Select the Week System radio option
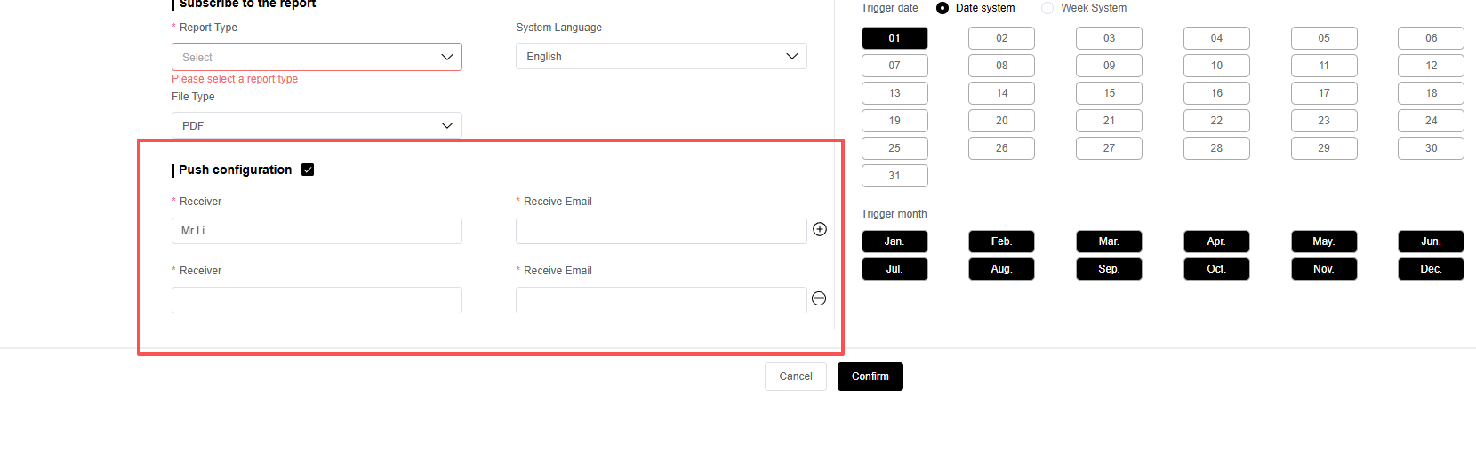This screenshot has height=467, width=1476. [1047, 8]
